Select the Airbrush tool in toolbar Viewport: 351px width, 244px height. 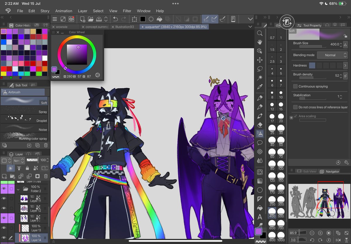(x=259, y=134)
